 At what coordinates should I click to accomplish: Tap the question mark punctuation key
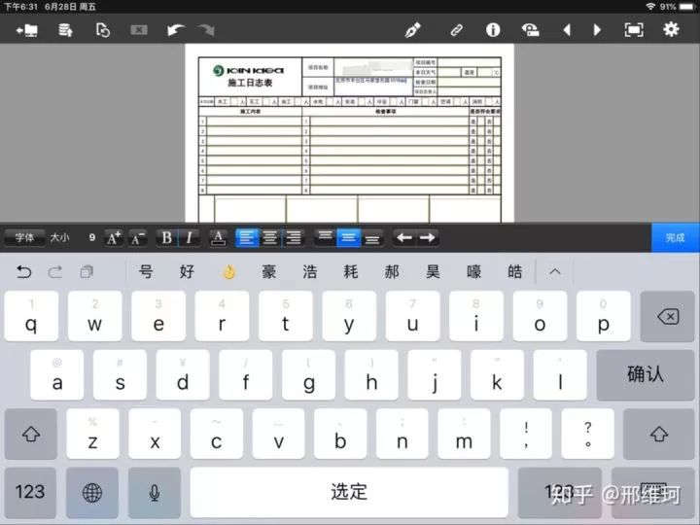click(588, 434)
